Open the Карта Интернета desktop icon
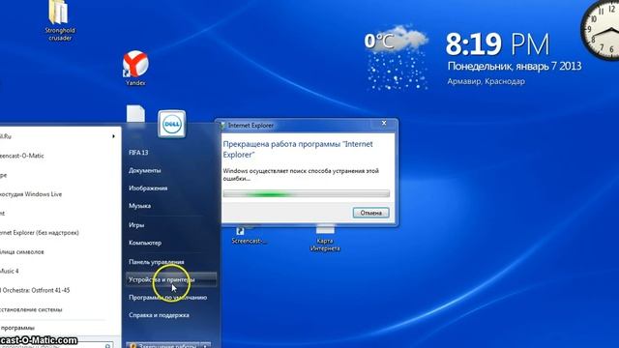This screenshot has width=619, height=348. [x=325, y=239]
